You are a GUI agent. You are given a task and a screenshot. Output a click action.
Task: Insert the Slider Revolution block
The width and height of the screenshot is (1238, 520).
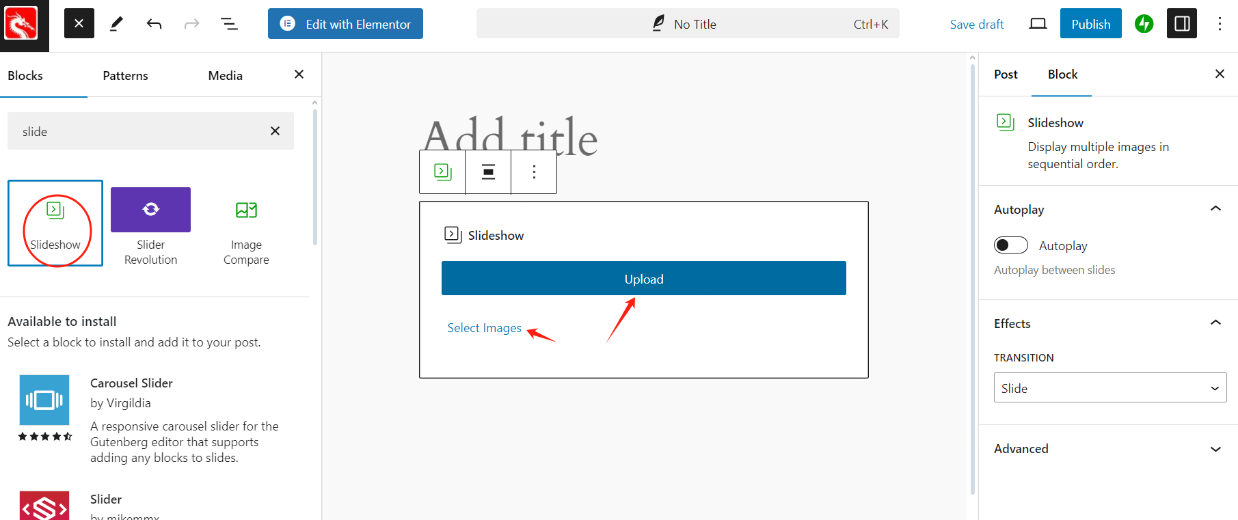coord(150,225)
